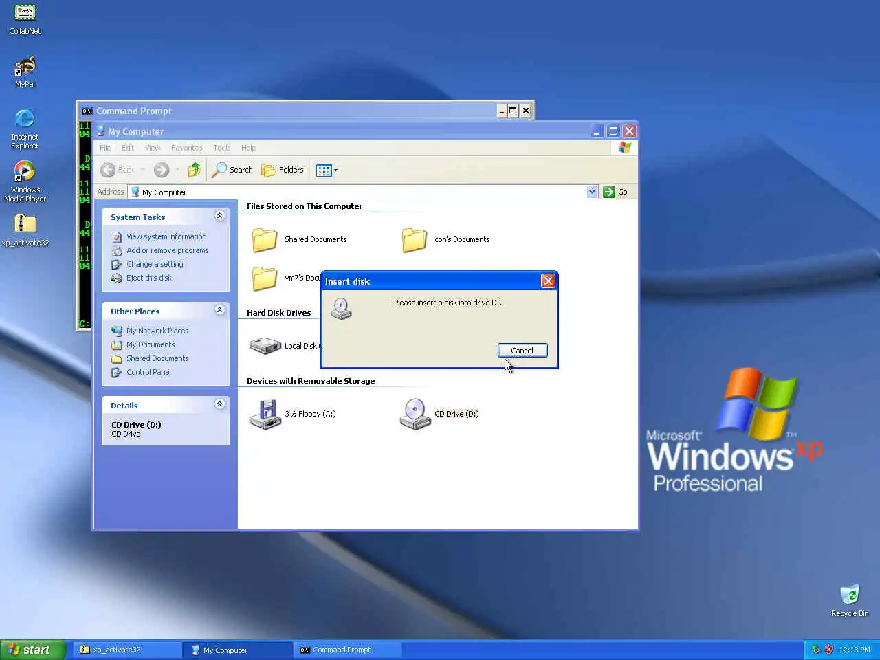Click Add or remove programs link
Image resolution: width=880 pixels, height=660 pixels.
(x=168, y=250)
